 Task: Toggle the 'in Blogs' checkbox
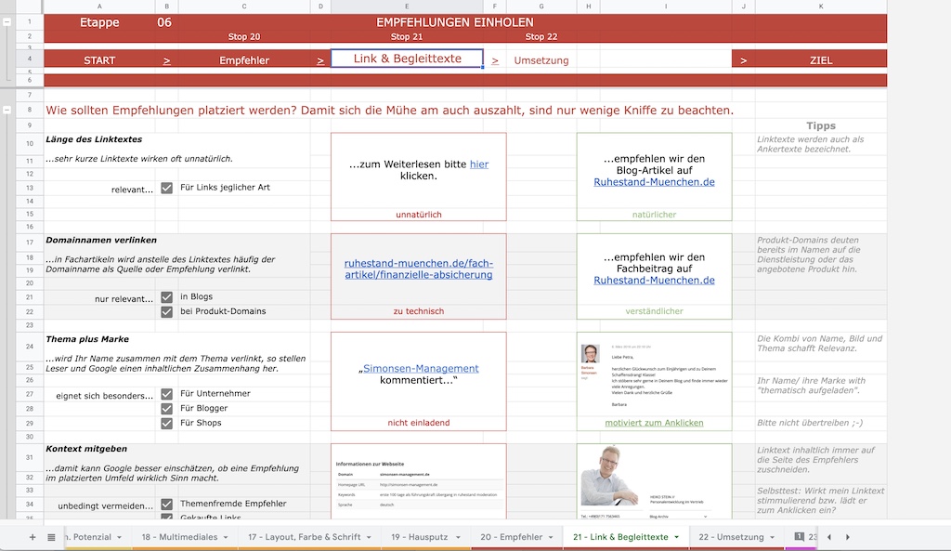click(x=167, y=297)
